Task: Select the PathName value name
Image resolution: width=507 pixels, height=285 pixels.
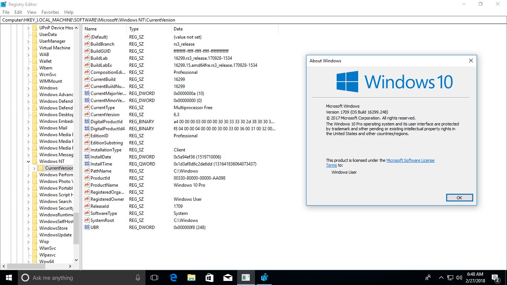Action: pos(101,171)
